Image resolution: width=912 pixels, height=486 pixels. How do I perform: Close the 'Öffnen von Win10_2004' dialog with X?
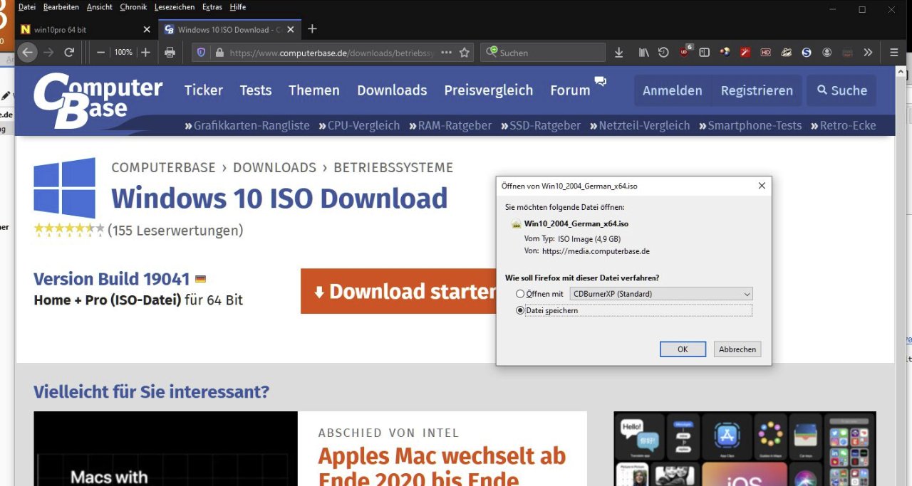point(762,186)
